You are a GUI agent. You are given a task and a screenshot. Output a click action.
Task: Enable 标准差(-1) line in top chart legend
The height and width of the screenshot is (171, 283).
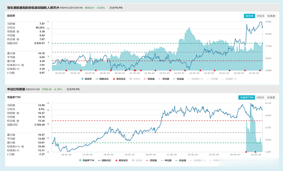[x=229, y=79]
